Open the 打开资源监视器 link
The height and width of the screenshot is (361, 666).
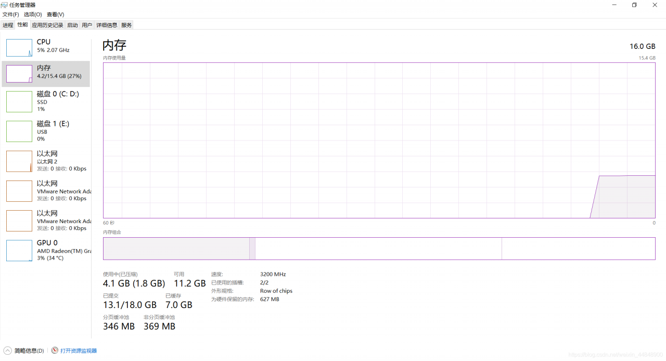tap(79, 351)
